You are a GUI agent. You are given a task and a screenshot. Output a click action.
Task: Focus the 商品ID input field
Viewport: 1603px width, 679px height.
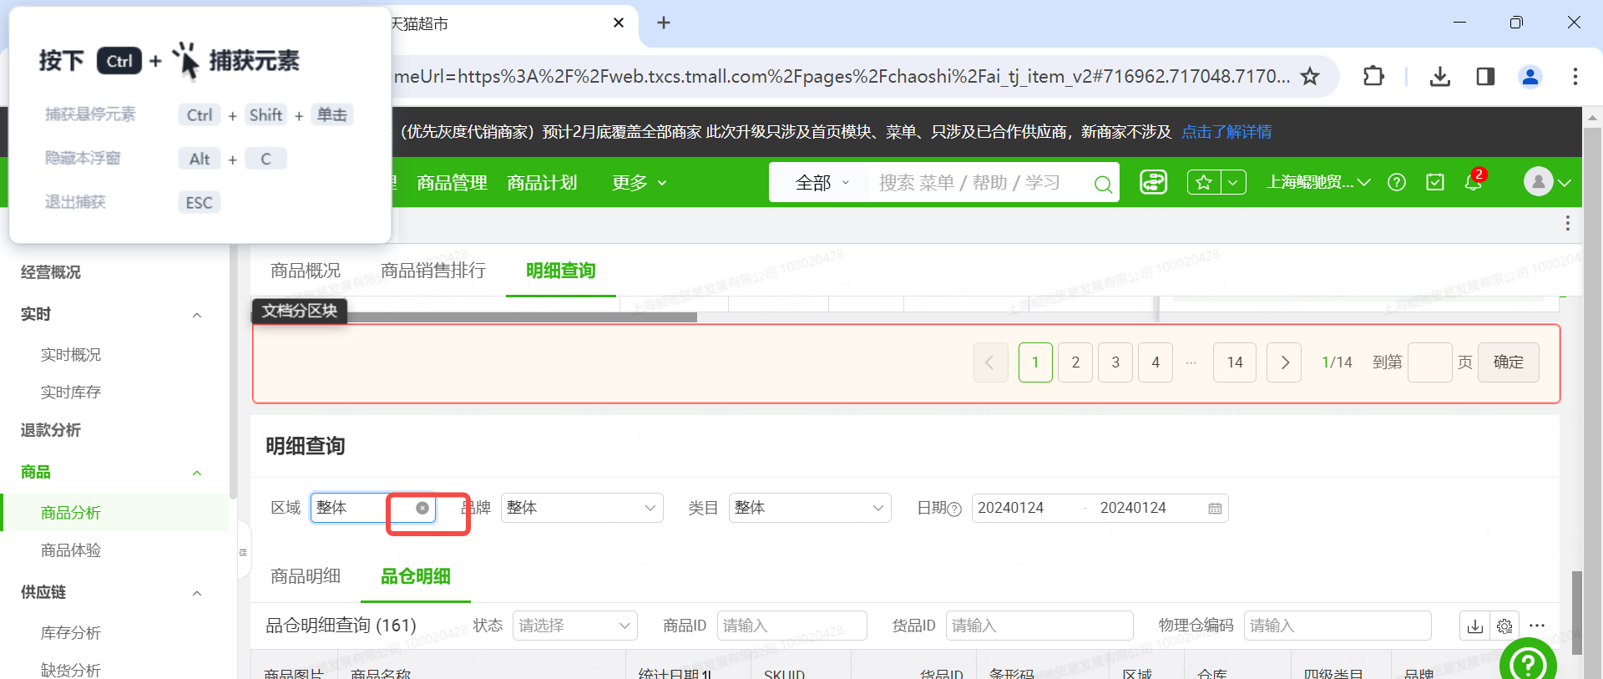[x=791, y=626]
